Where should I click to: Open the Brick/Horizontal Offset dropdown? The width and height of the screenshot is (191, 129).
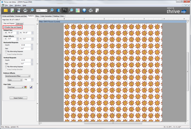18,76
